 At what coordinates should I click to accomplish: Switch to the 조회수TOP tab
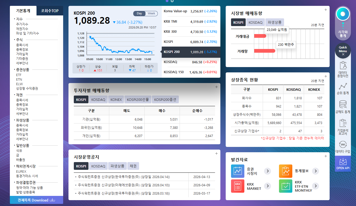(x=50, y=11)
